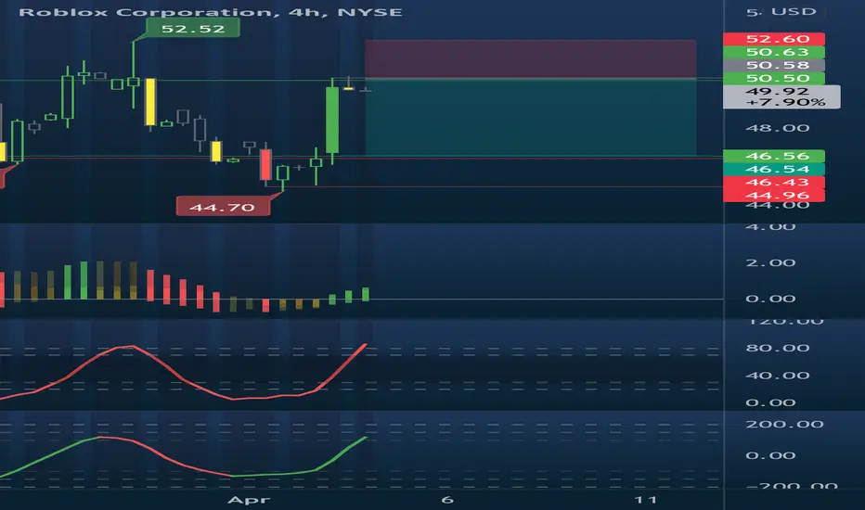Click the red 44.96 price label
Screen dimensions: 865x510
point(773,195)
